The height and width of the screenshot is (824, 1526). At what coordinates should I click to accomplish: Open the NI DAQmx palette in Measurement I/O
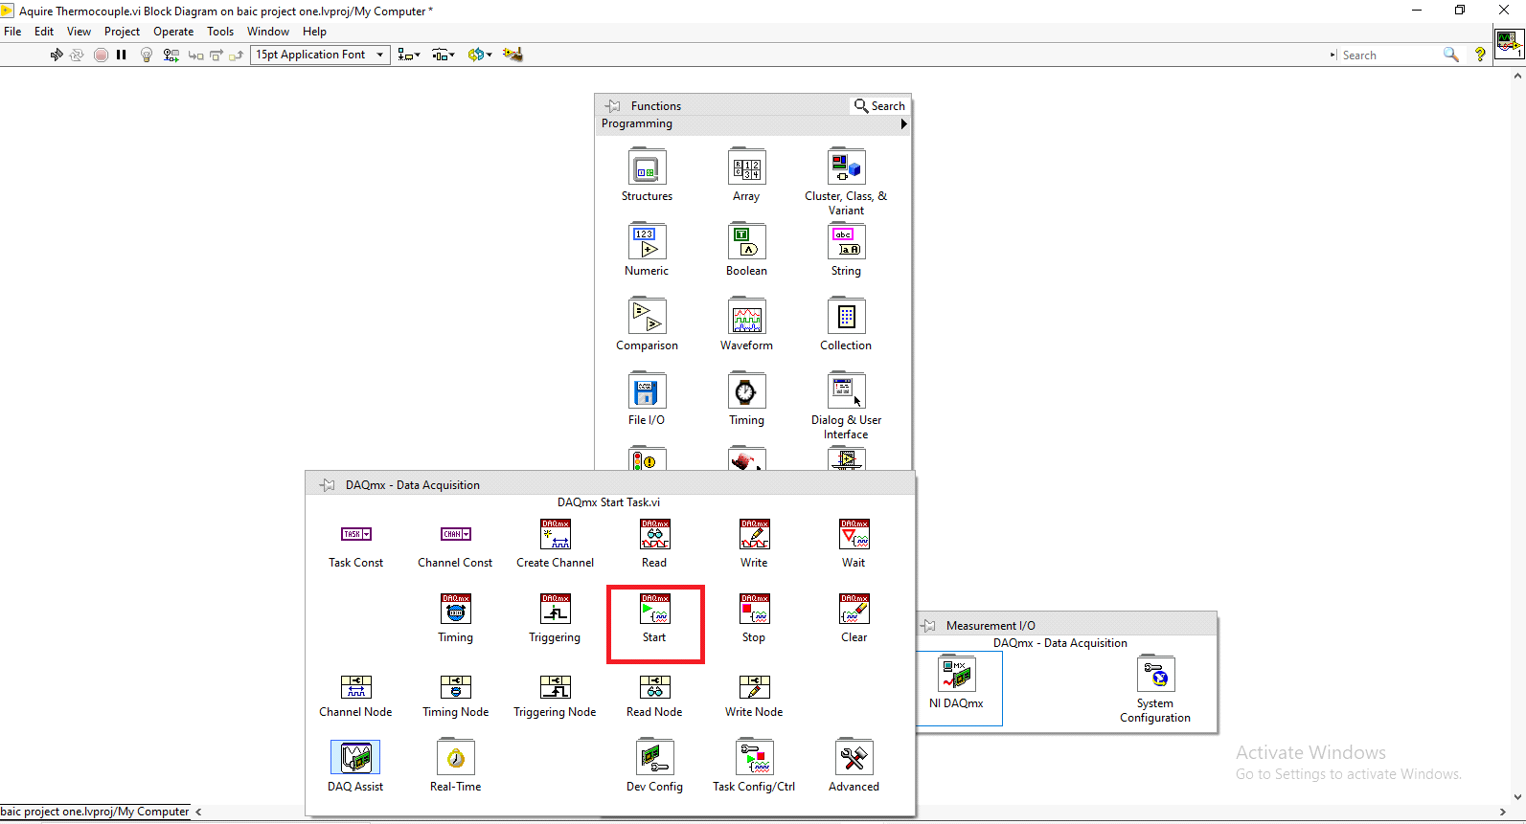point(956,675)
